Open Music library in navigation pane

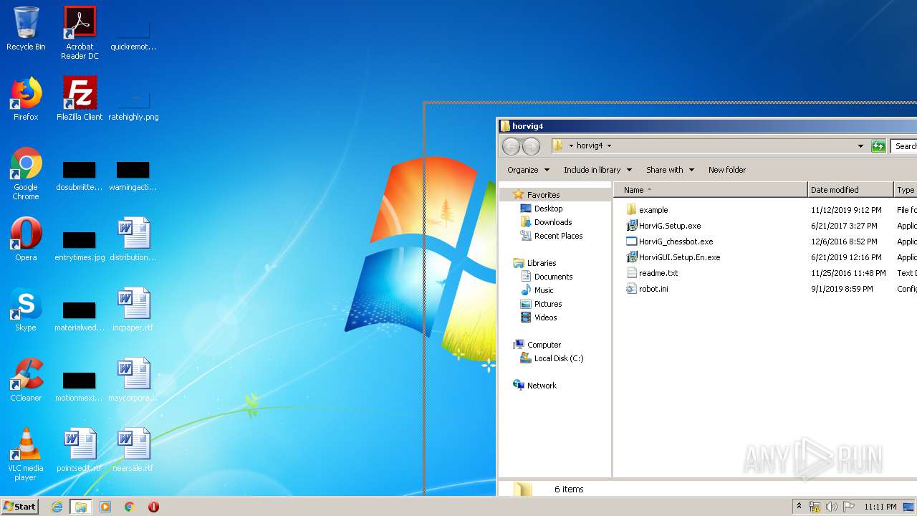point(537,290)
